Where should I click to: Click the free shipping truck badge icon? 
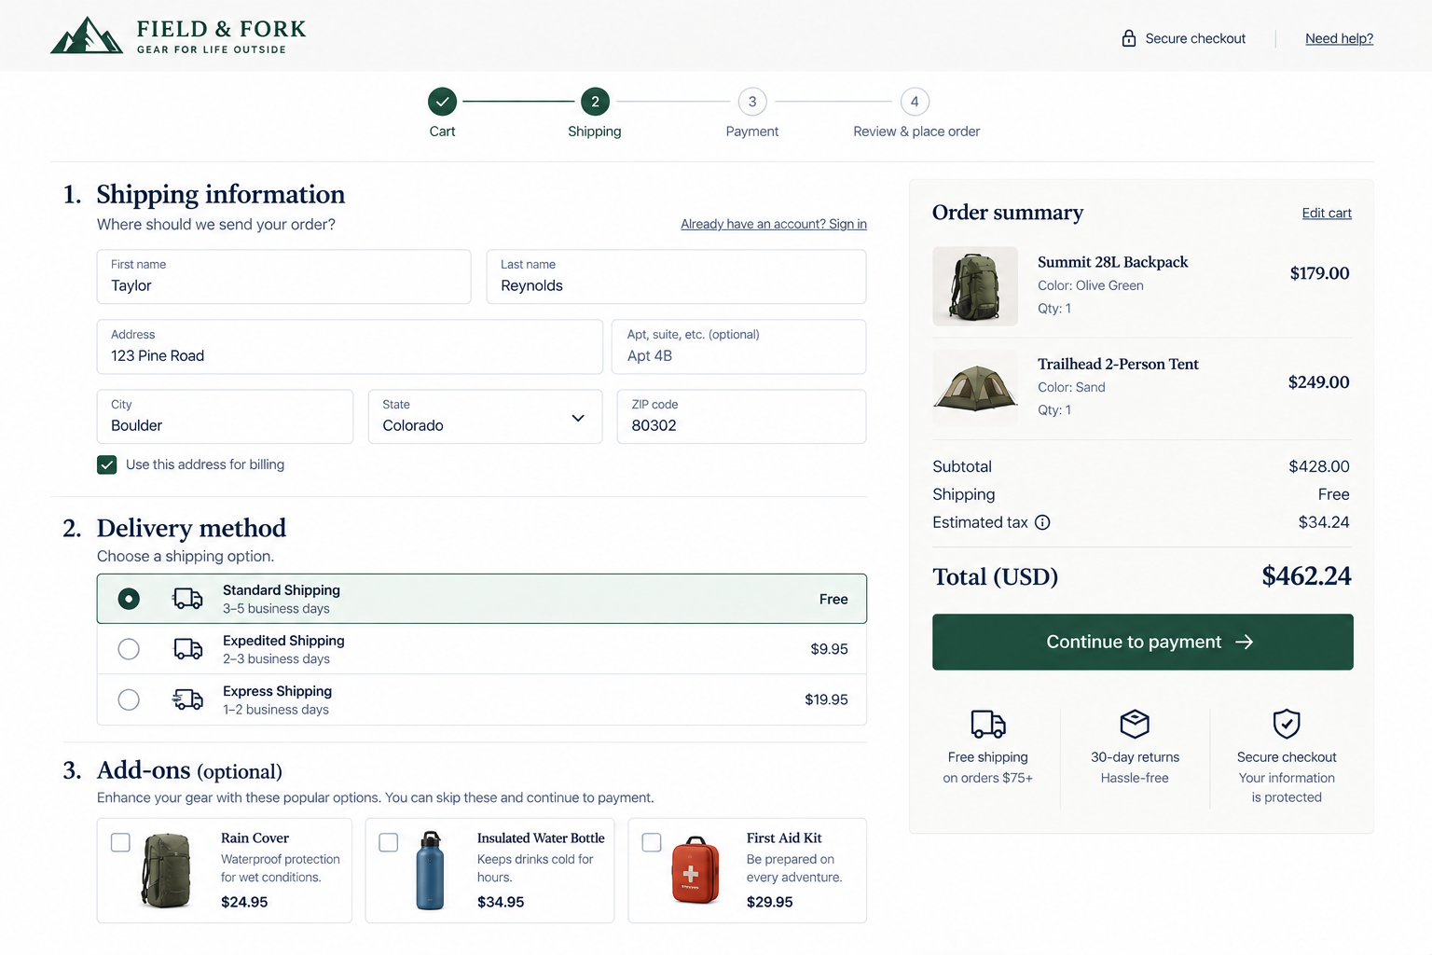click(988, 724)
